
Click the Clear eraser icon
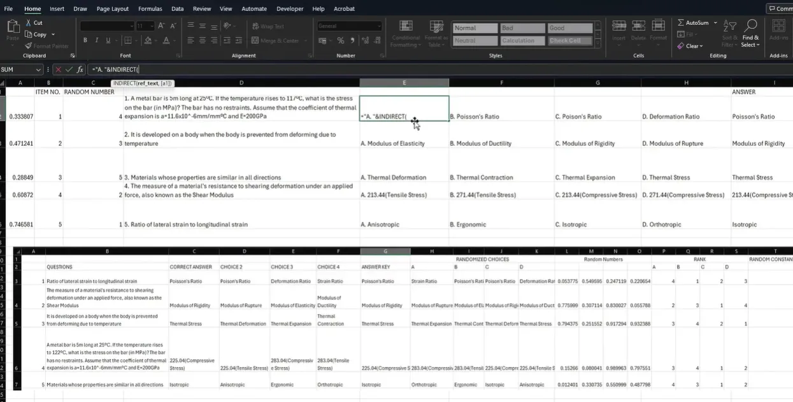[681, 46]
